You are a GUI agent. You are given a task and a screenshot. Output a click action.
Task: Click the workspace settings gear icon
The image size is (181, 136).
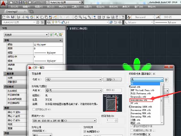click(x=38, y=22)
